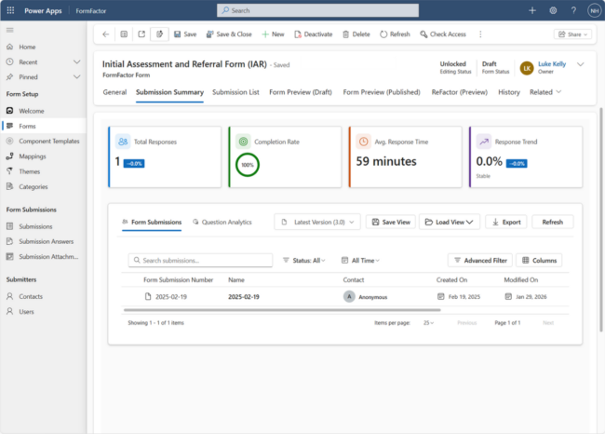Click the Save button
This screenshot has width=605, height=434.
click(185, 34)
